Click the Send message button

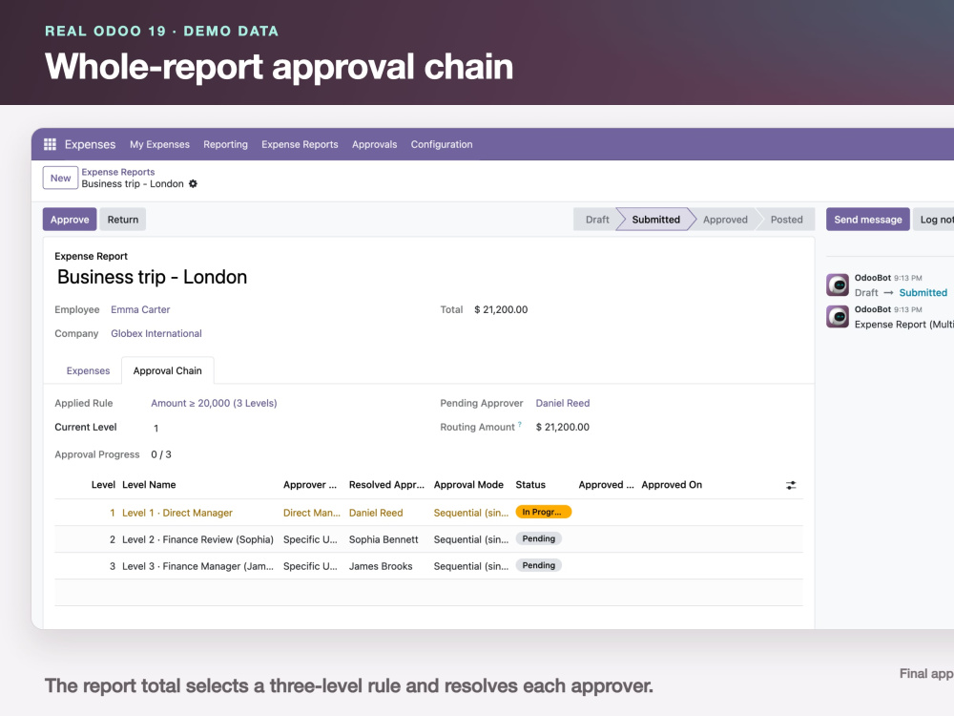point(867,220)
